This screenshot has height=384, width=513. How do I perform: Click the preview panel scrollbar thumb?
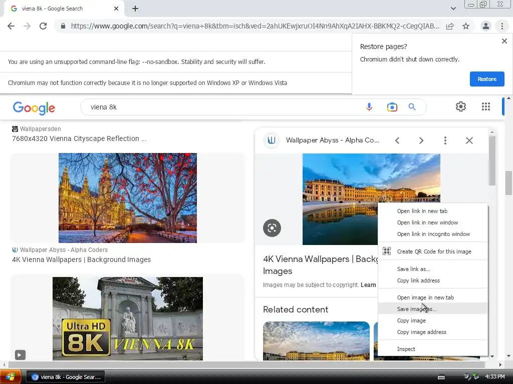[x=492, y=160]
